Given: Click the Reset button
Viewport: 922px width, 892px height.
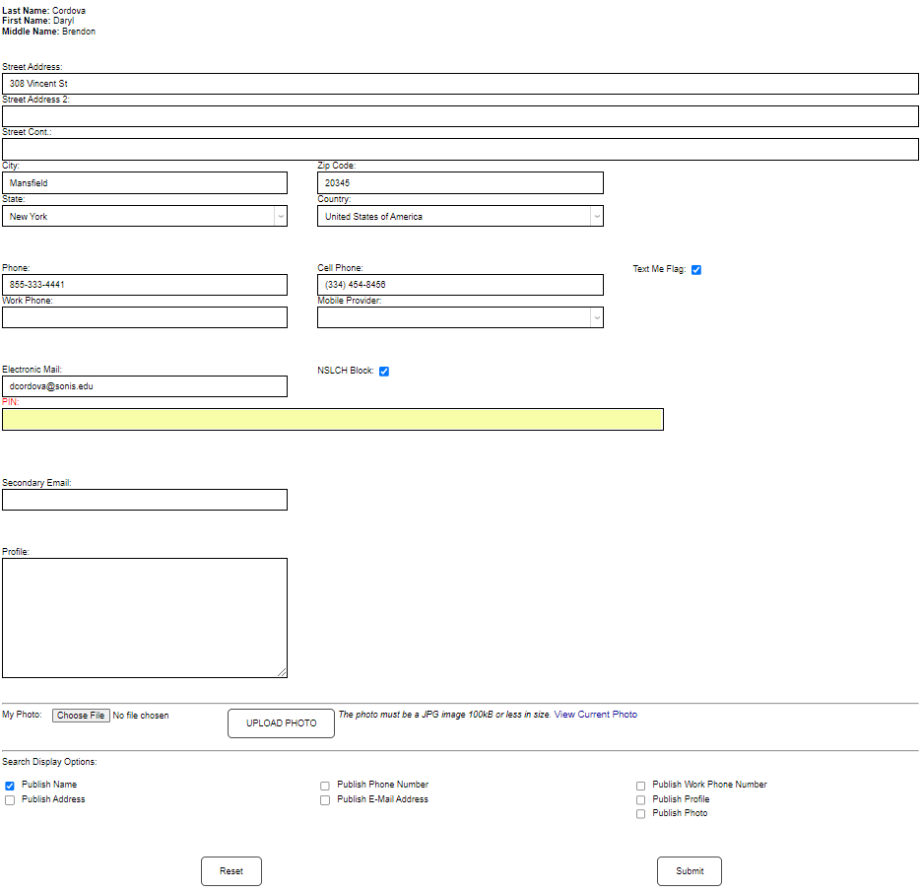Looking at the screenshot, I should click(230, 871).
